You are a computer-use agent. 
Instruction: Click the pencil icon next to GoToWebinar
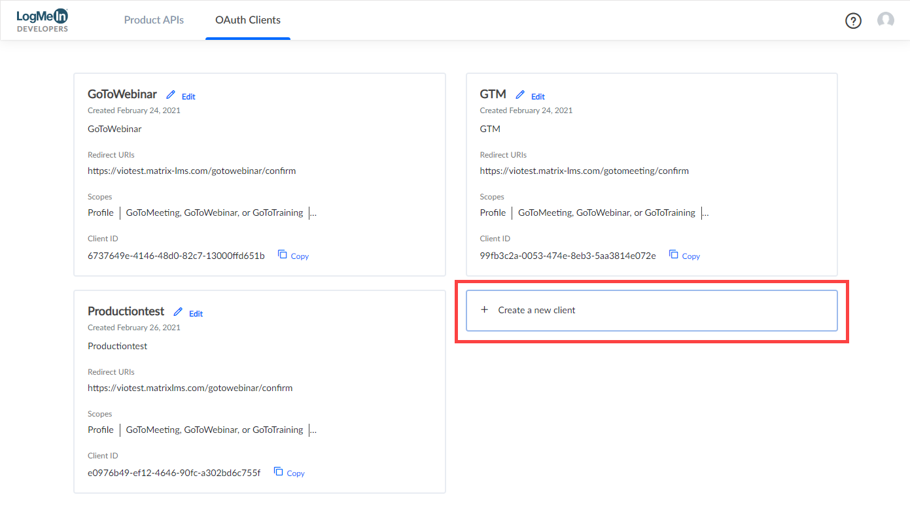(x=171, y=95)
